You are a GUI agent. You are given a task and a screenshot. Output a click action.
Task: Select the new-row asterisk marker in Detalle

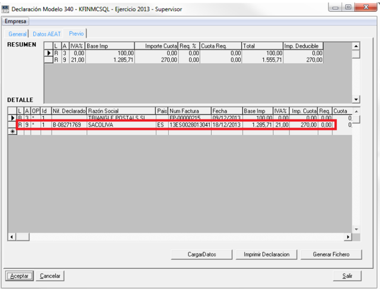[12, 132]
